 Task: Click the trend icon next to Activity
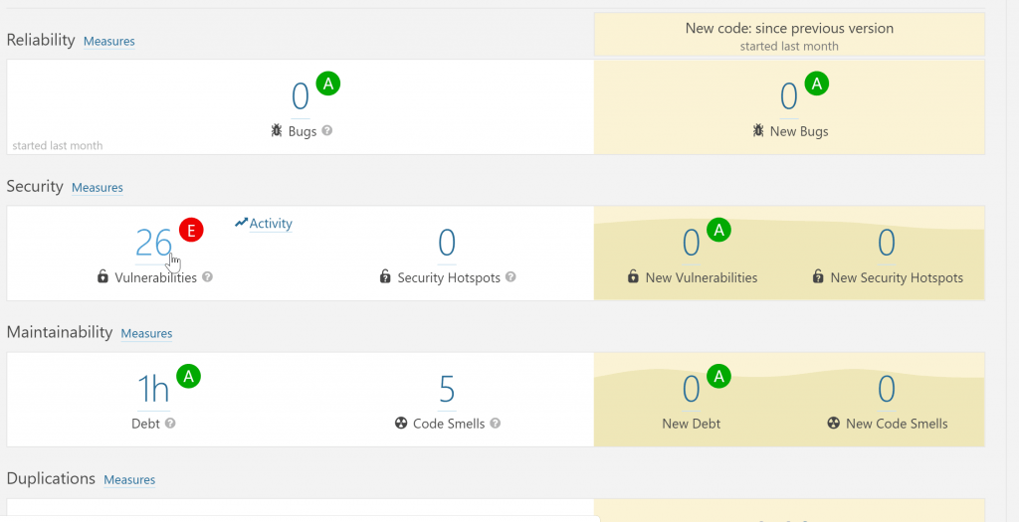241,223
